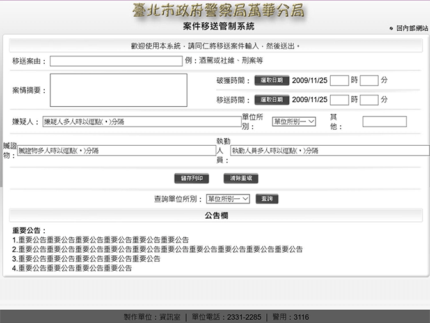
Task: Click announcement line numbered 2
Action: (157, 249)
